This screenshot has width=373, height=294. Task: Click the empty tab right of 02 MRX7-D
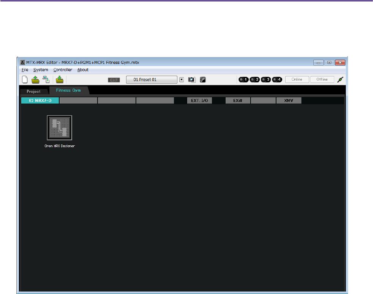click(79, 100)
